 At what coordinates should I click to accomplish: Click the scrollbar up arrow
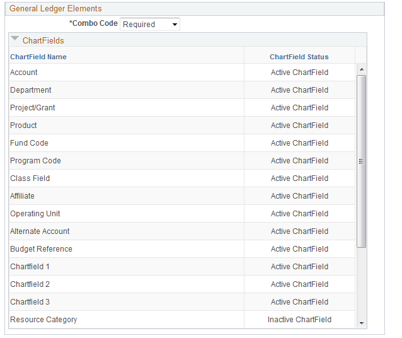362,69
